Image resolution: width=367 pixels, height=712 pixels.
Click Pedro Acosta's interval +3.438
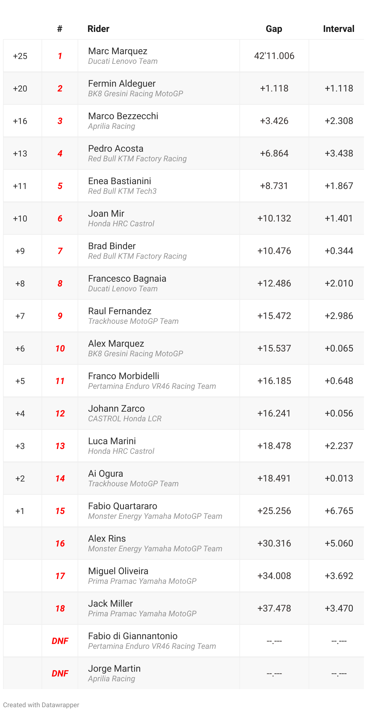(339, 153)
